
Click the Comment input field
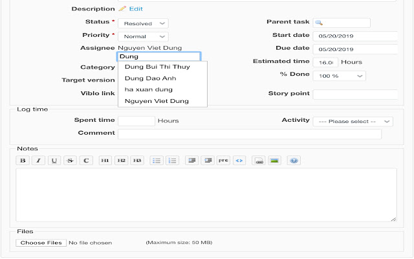[250, 134]
